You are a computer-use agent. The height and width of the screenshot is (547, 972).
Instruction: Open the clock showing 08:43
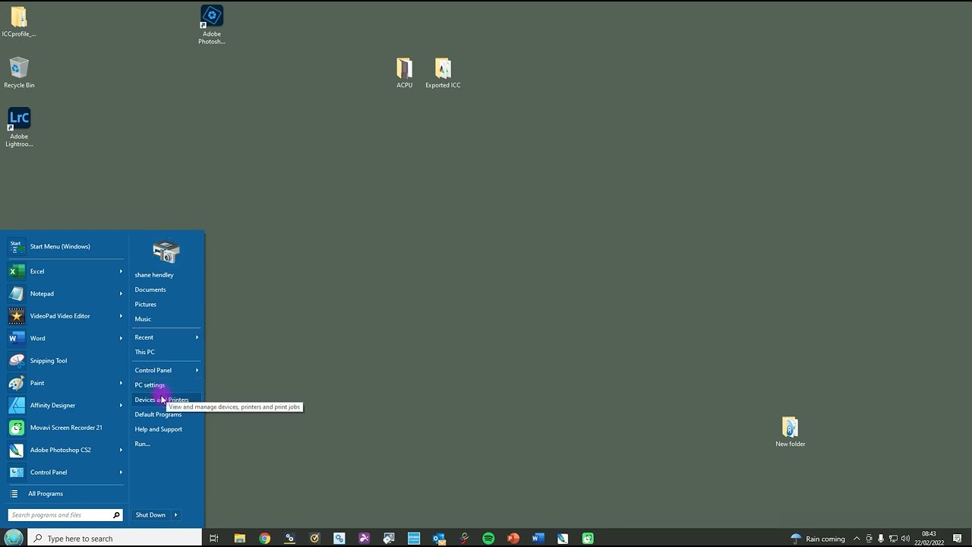click(929, 539)
